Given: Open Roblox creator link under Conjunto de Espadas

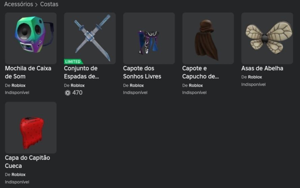Looking at the screenshot, I should coord(78,85).
